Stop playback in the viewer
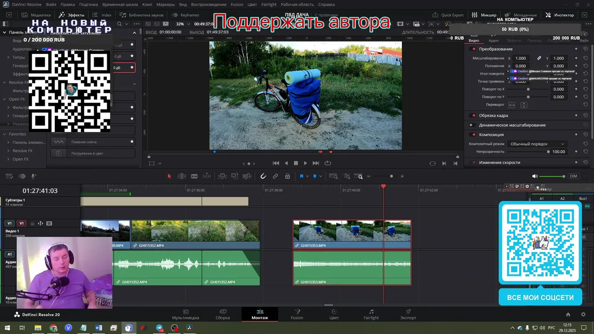 pyautogui.click(x=296, y=163)
